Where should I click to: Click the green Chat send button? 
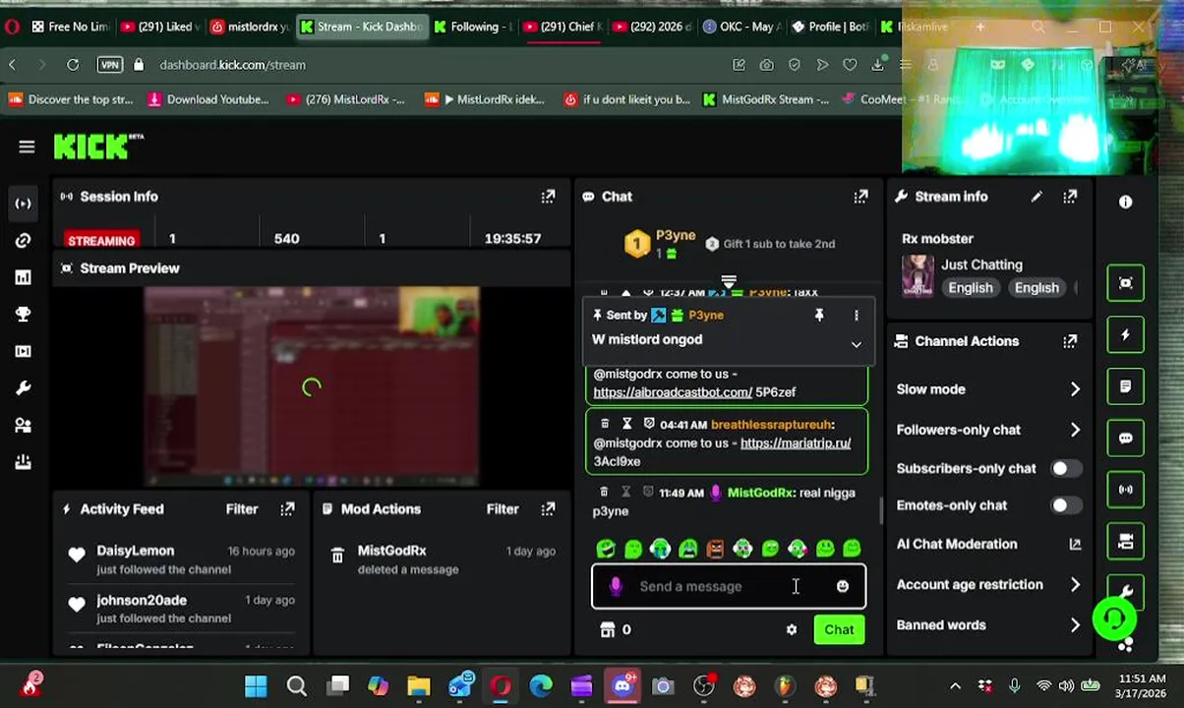click(839, 630)
